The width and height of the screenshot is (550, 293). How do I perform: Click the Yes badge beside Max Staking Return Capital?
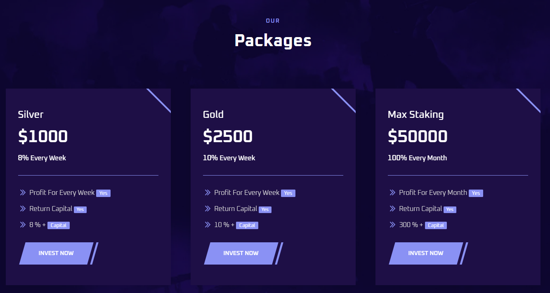(x=450, y=209)
